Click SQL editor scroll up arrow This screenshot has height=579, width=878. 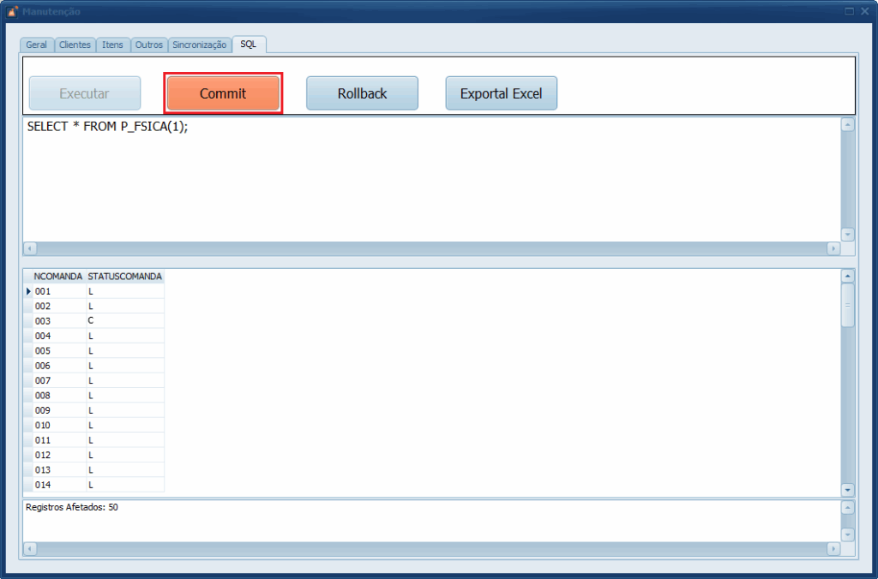[848, 124]
